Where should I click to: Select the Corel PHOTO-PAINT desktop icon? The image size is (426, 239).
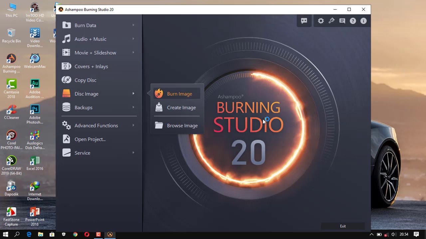click(11, 140)
